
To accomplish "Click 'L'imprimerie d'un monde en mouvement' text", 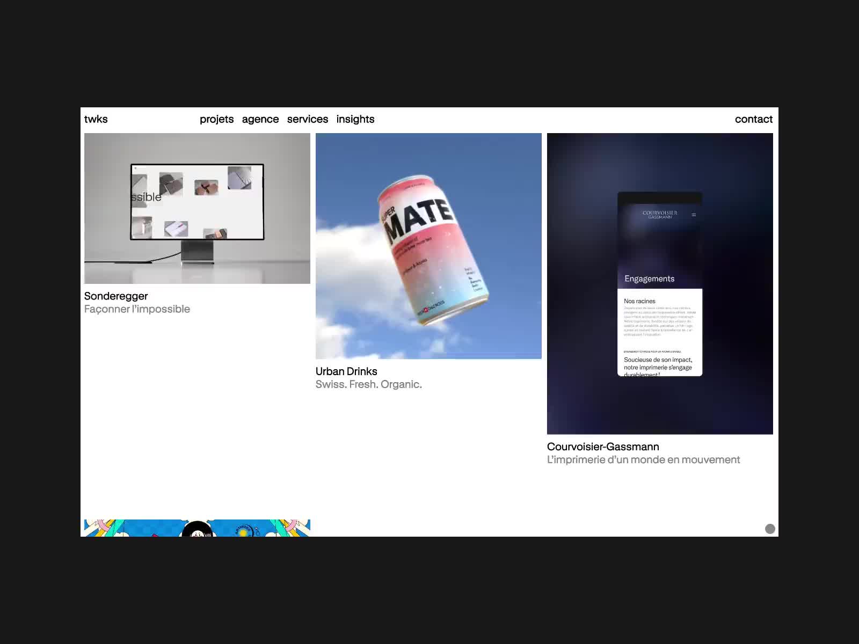I will (x=643, y=459).
